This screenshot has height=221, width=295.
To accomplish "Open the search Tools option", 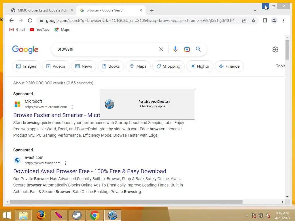I will pyautogui.click(x=281, y=66).
